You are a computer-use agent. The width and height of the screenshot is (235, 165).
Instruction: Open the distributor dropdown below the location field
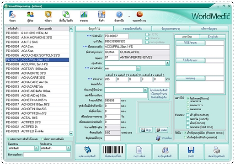[145, 90]
